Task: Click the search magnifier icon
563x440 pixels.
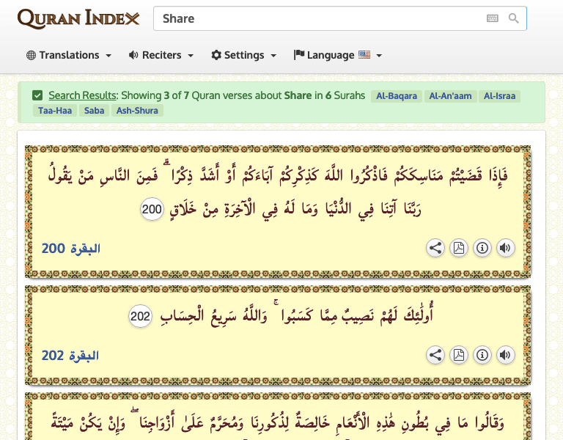Action: (514, 18)
